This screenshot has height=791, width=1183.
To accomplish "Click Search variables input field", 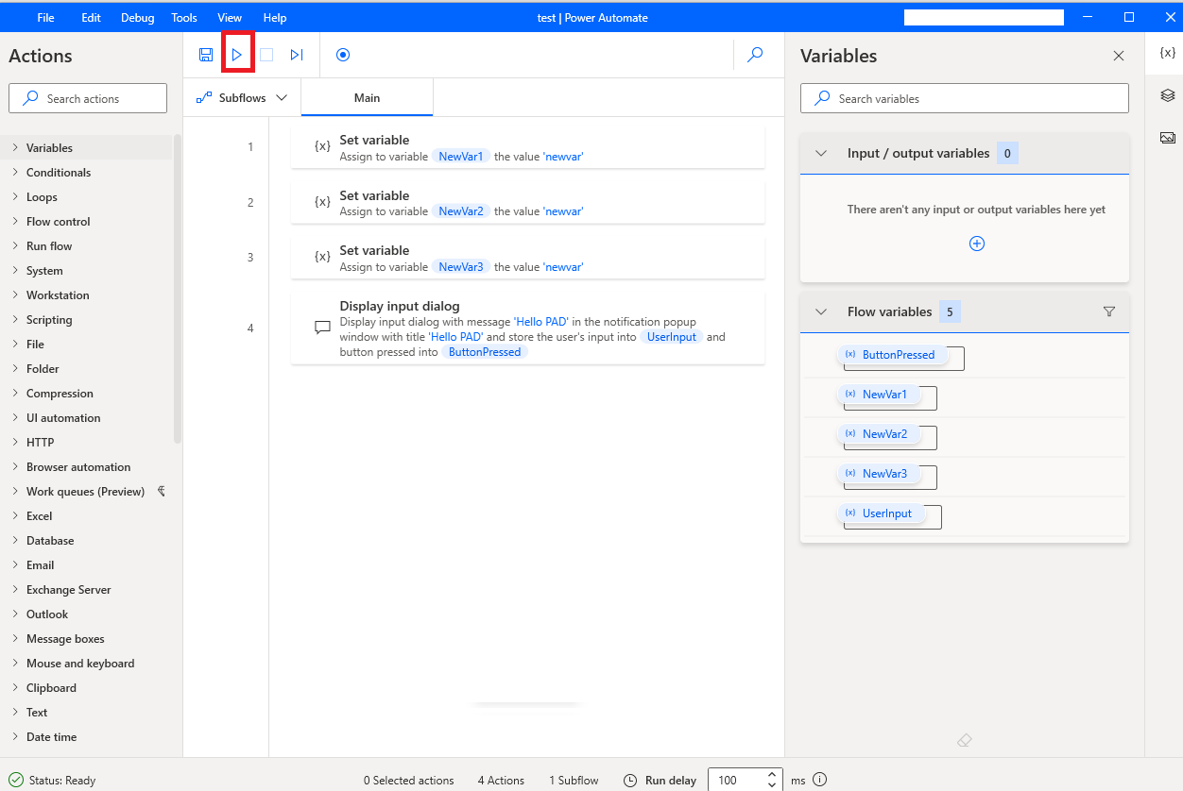I will 965,98.
